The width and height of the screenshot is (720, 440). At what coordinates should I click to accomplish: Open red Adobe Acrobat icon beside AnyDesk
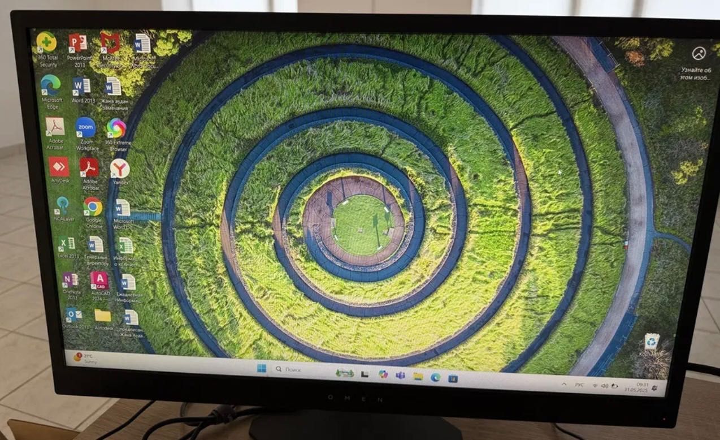pyautogui.click(x=89, y=174)
